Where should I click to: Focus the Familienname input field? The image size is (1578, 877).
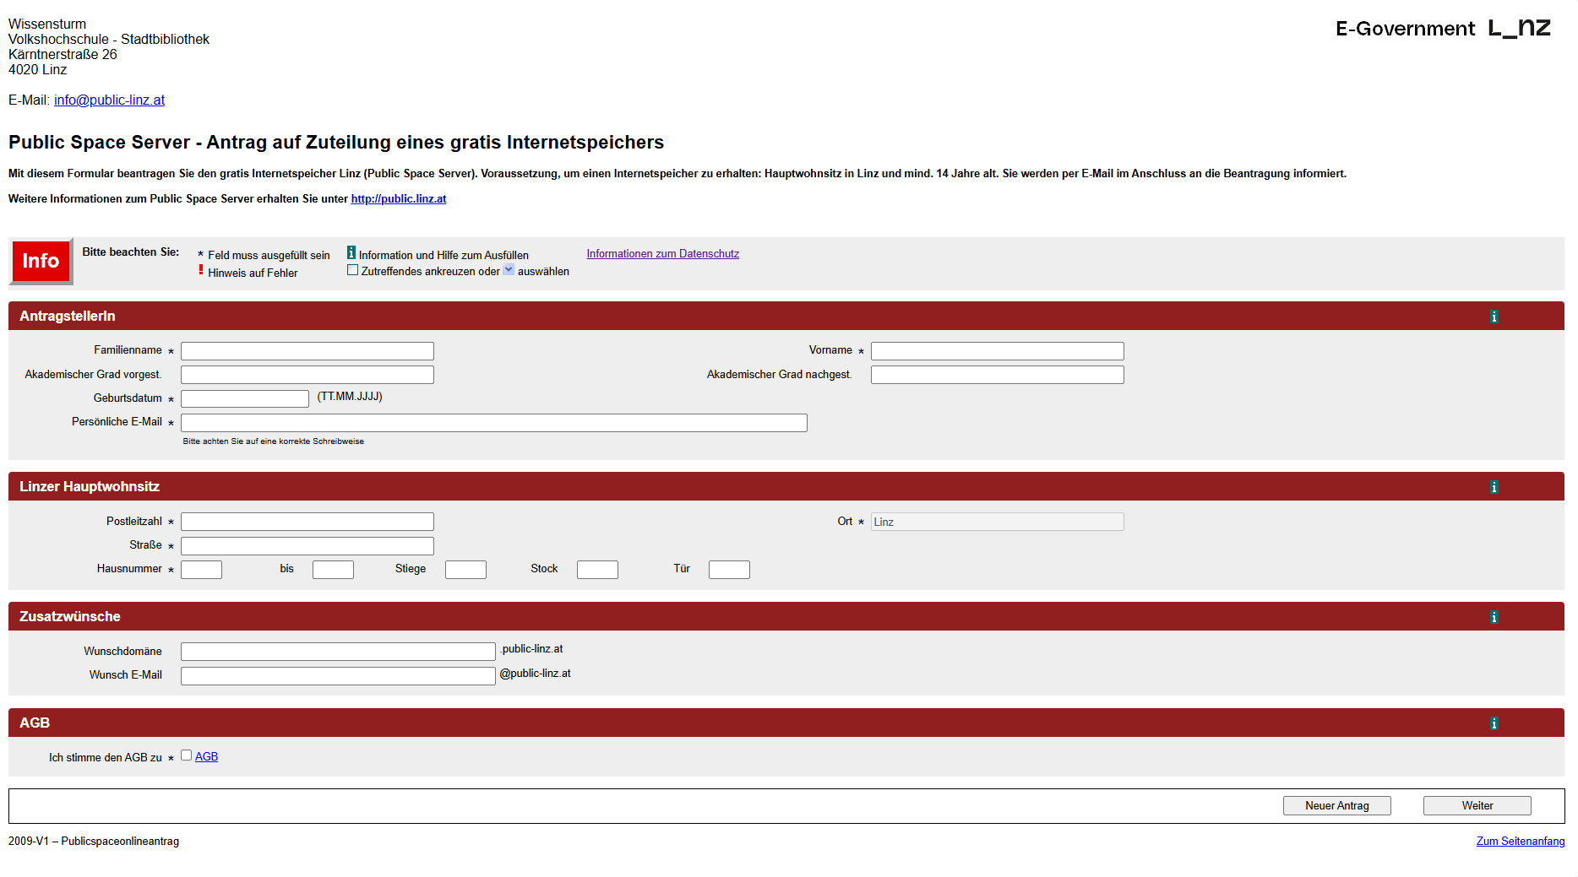[x=307, y=351]
